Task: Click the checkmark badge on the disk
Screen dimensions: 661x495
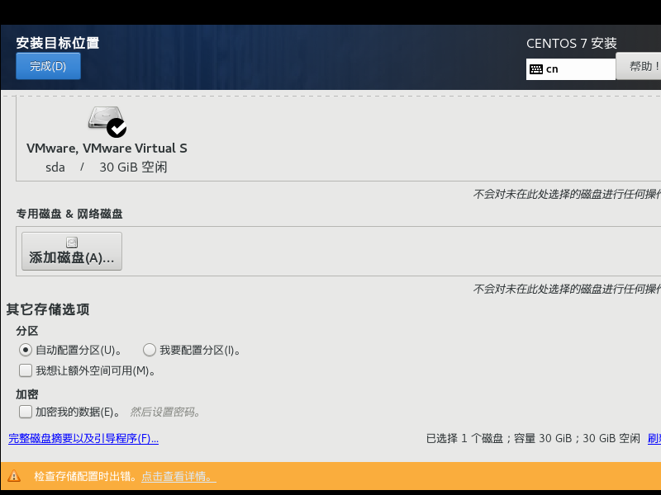Action: pyautogui.click(x=117, y=128)
